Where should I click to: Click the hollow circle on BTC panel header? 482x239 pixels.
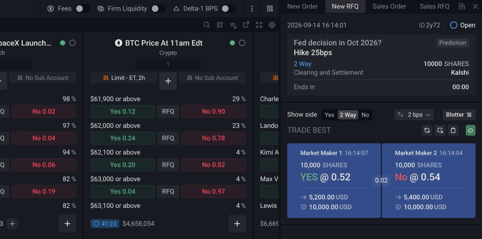click(242, 43)
